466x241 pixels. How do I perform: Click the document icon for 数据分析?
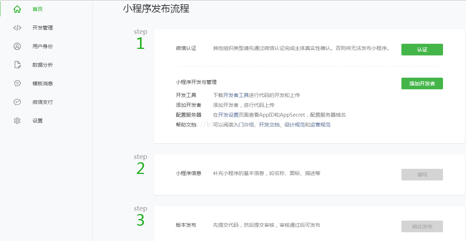[17, 65]
